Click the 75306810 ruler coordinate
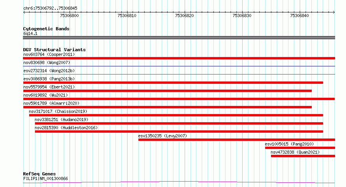346x187 pixels. click(x=127, y=16)
